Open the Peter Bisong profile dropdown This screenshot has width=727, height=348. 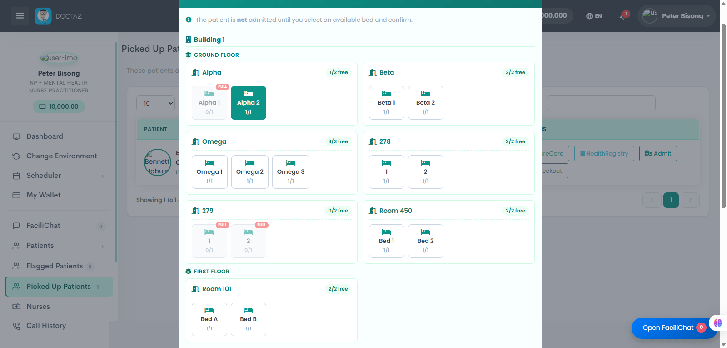pyautogui.click(x=677, y=16)
